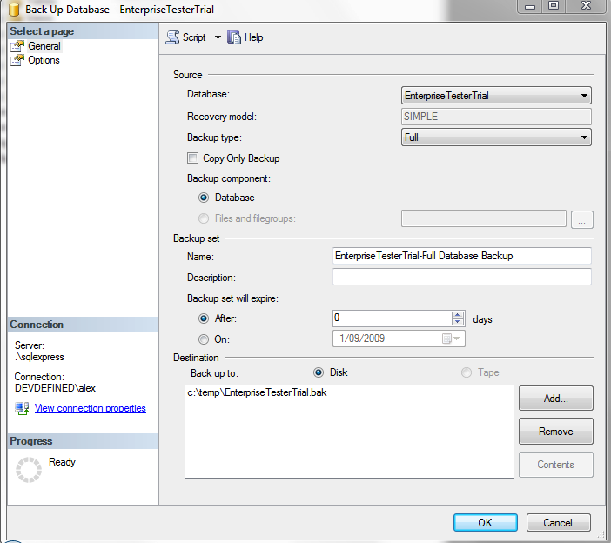Expand the Script dropdown arrow
Image resolution: width=611 pixels, height=543 pixels.
[x=218, y=37]
